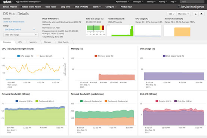Screen dimensions: 207x138
Task: Toggle Disk In (KB/s) legend item
Action: click(163, 101)
